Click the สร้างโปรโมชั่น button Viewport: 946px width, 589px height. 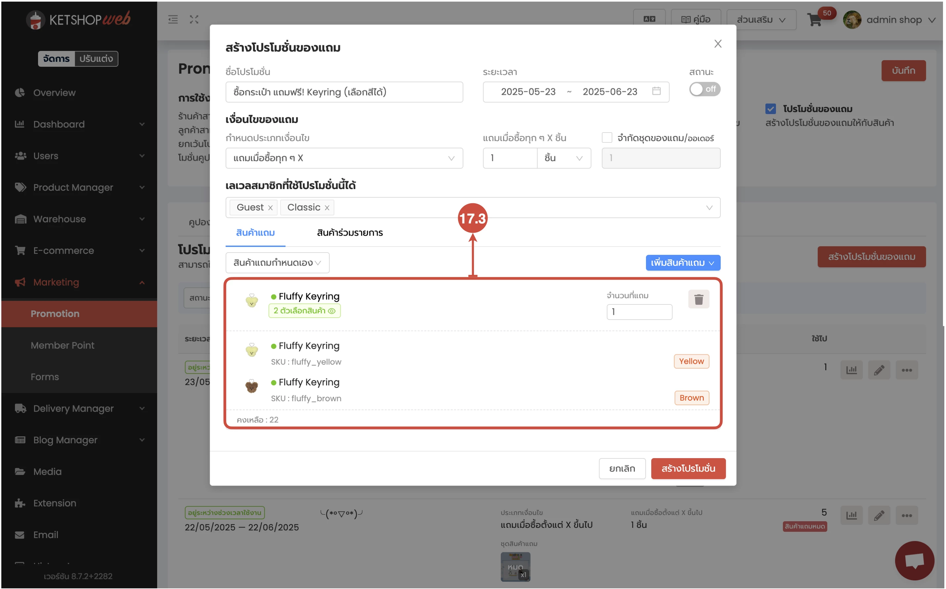tap(688, 469)
